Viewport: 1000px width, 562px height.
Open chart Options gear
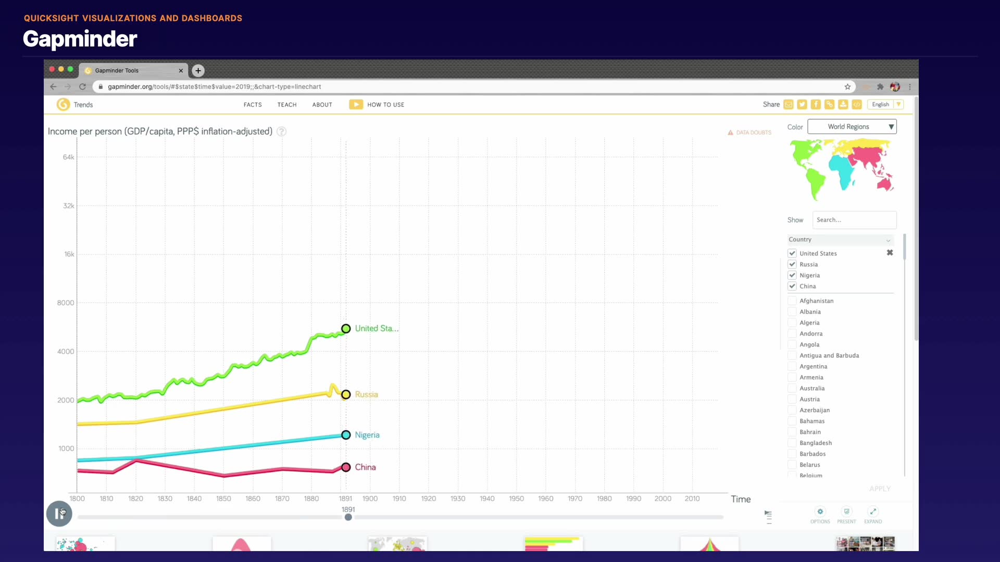click(820, 512)
